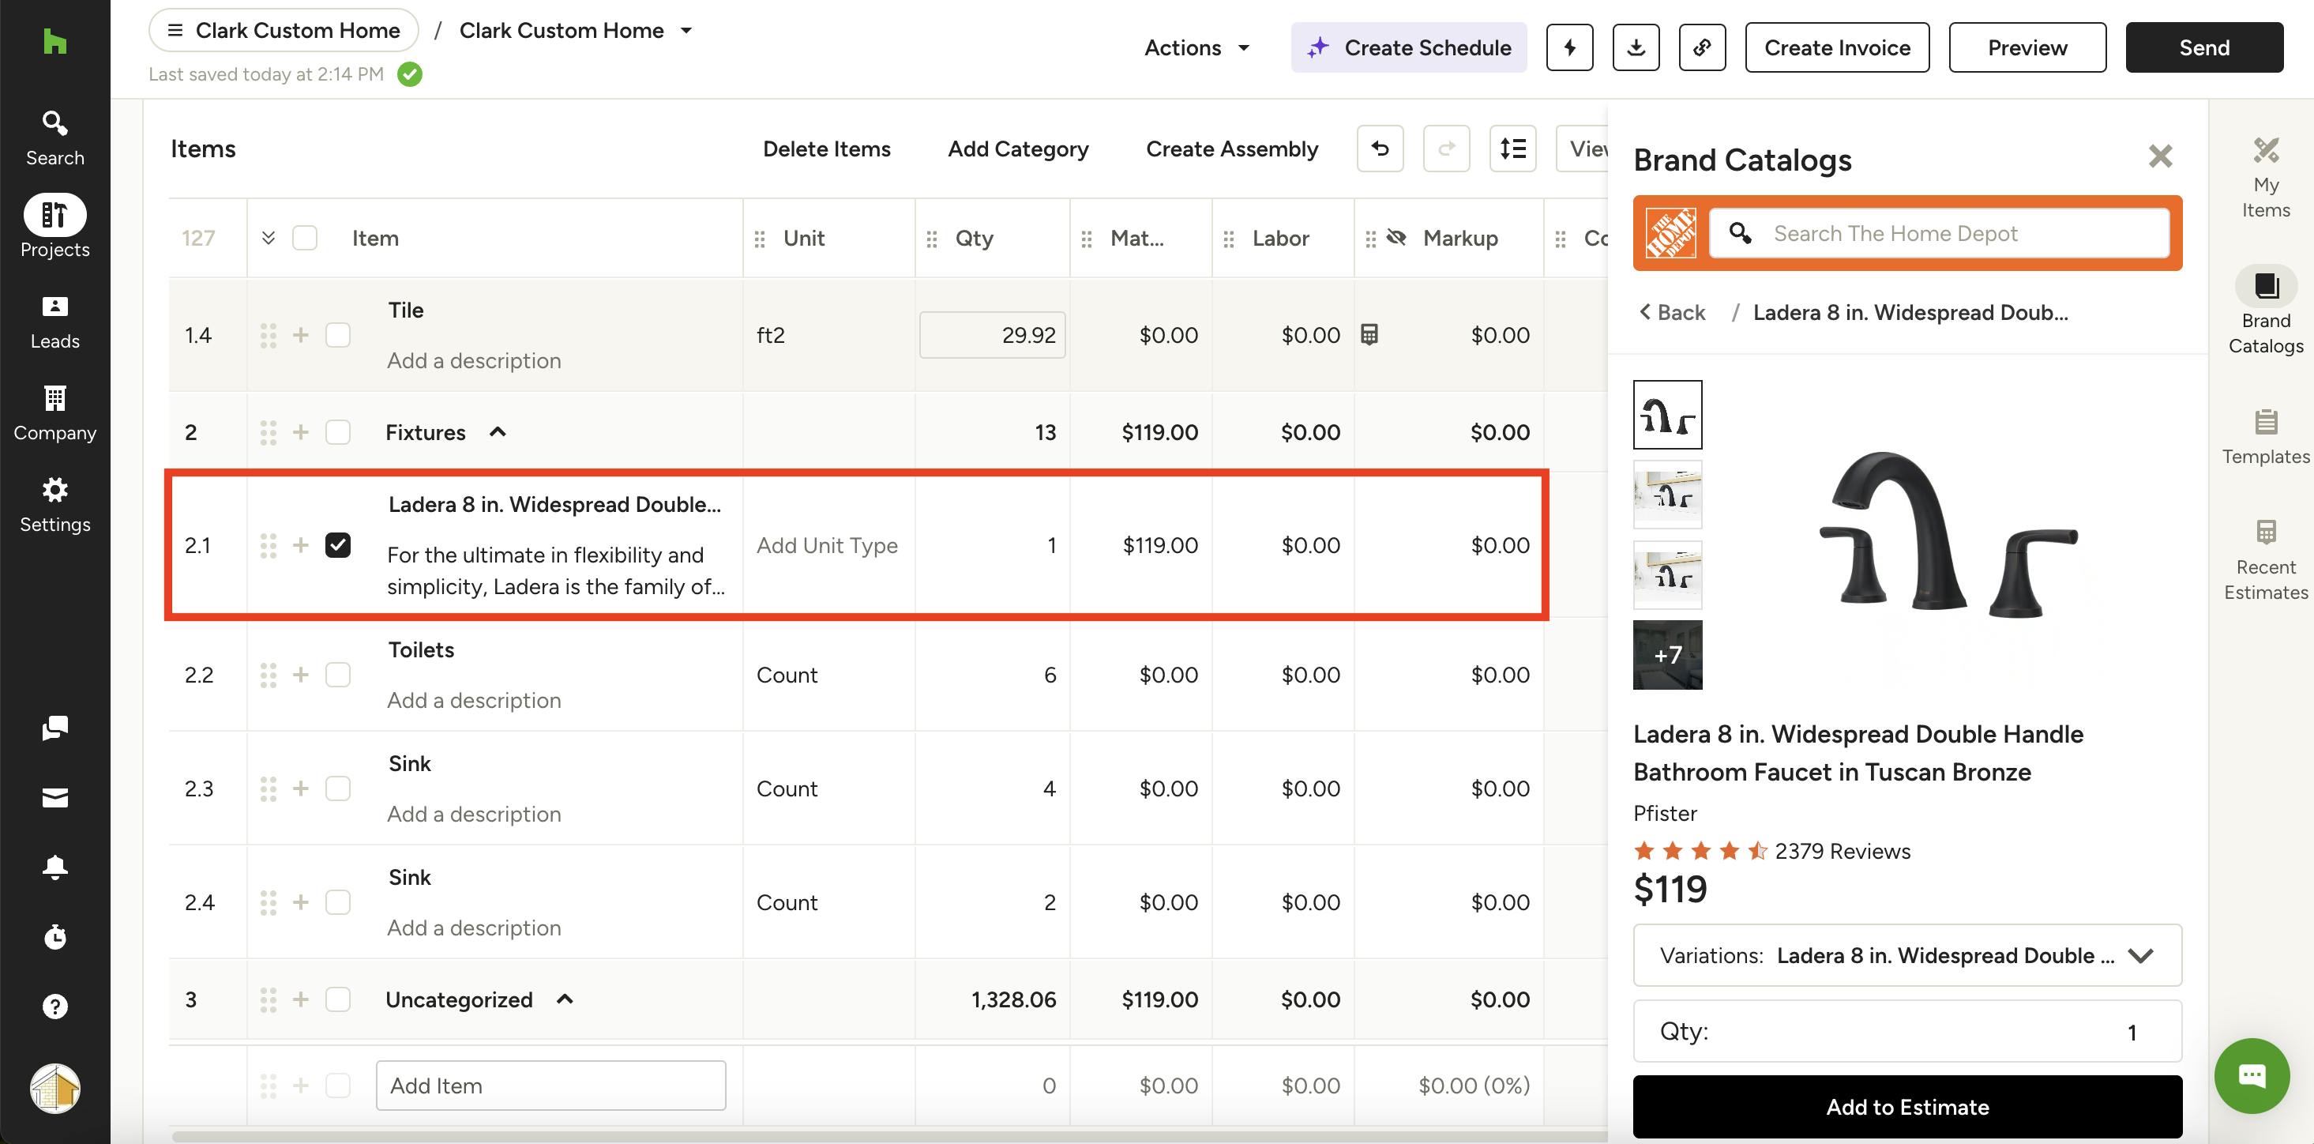Check the Sink row 2.3 checkbox
This screenshot has width=2314, height=1144.
coord(338,788)
